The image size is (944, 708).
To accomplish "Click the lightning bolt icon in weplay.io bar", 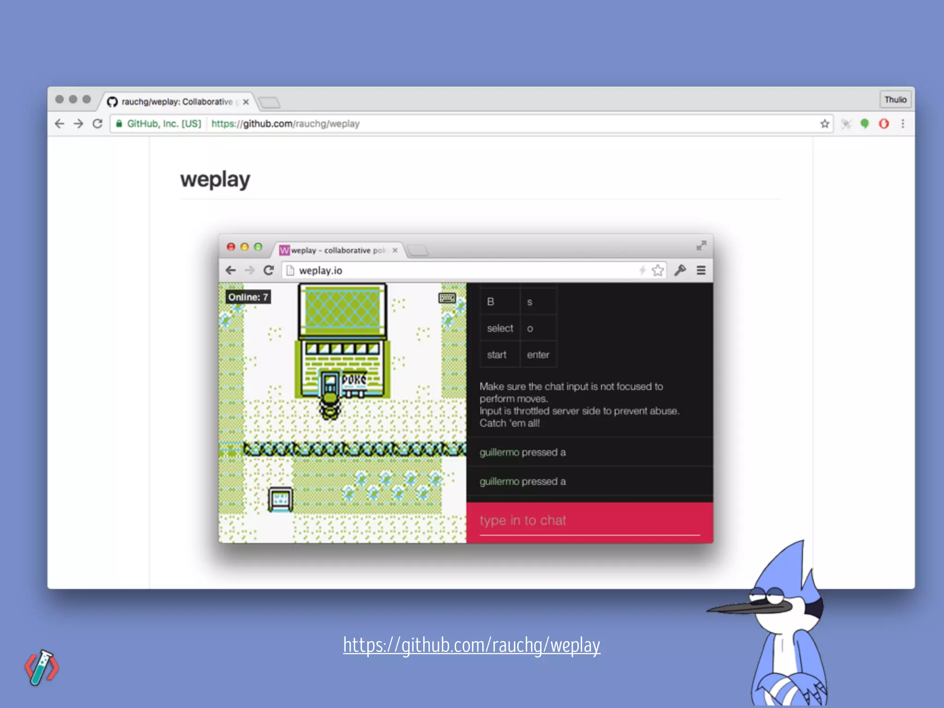I will point(643,270).
